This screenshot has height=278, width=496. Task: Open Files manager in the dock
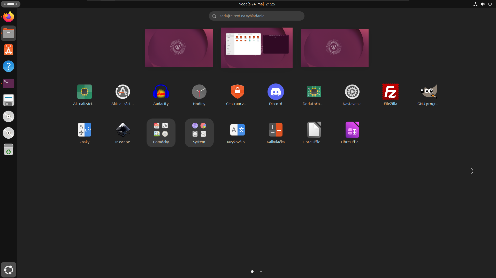tap(9, 33)
